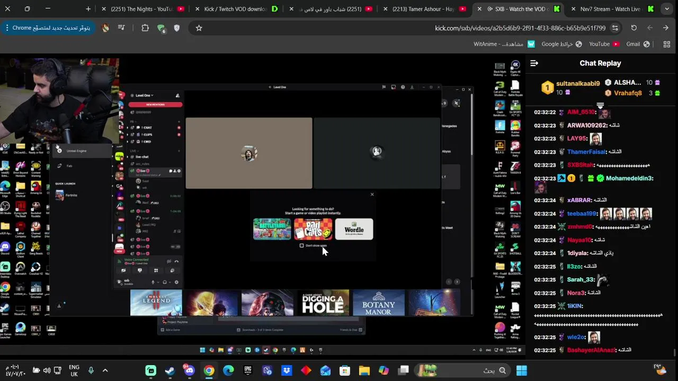The height and width of the screenshot is (381, 678).
Task: Open Discord user settings gear
Action: pos(176,282)
